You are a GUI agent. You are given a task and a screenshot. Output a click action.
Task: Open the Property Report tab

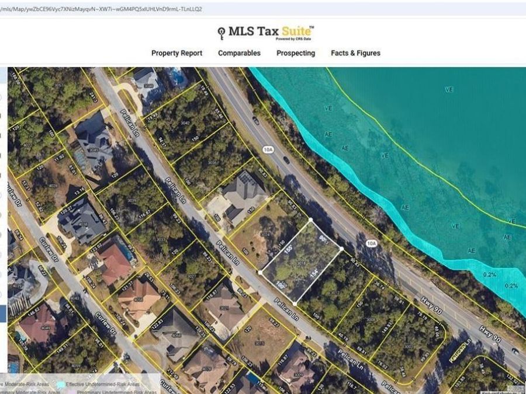(x=177, y=53)
